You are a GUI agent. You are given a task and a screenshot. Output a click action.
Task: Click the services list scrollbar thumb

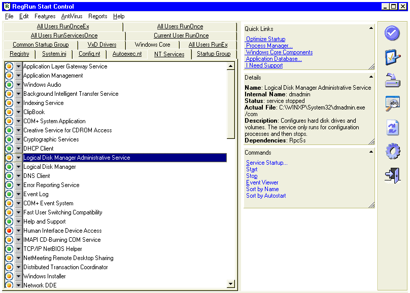(230, 104)
